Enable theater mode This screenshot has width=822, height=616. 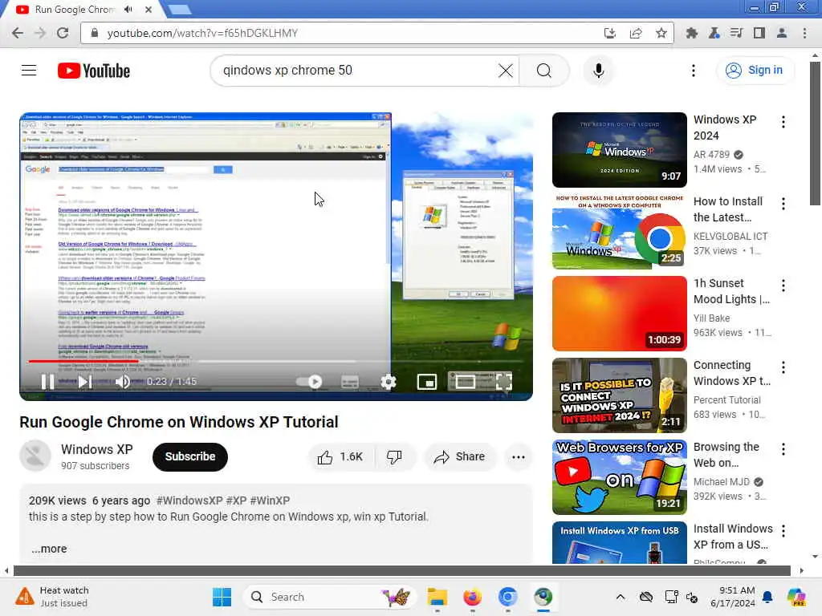coord(465,381)
